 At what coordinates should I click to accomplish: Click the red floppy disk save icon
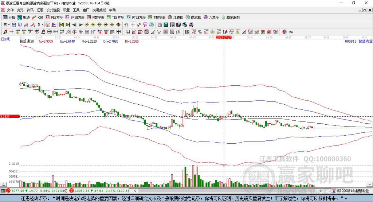click(x=178, y=25)
